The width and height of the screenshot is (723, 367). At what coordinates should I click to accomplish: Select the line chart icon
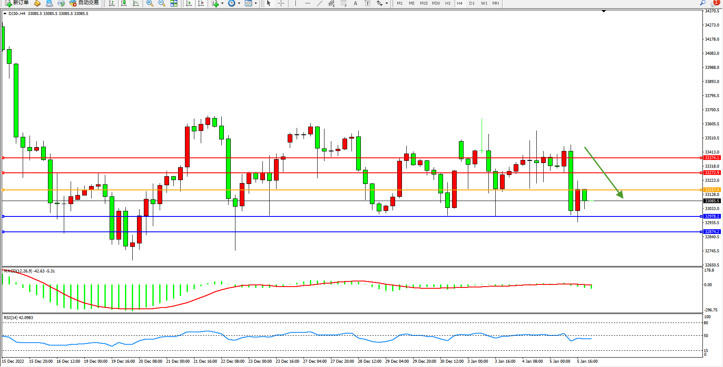click(x=136, y=3)
